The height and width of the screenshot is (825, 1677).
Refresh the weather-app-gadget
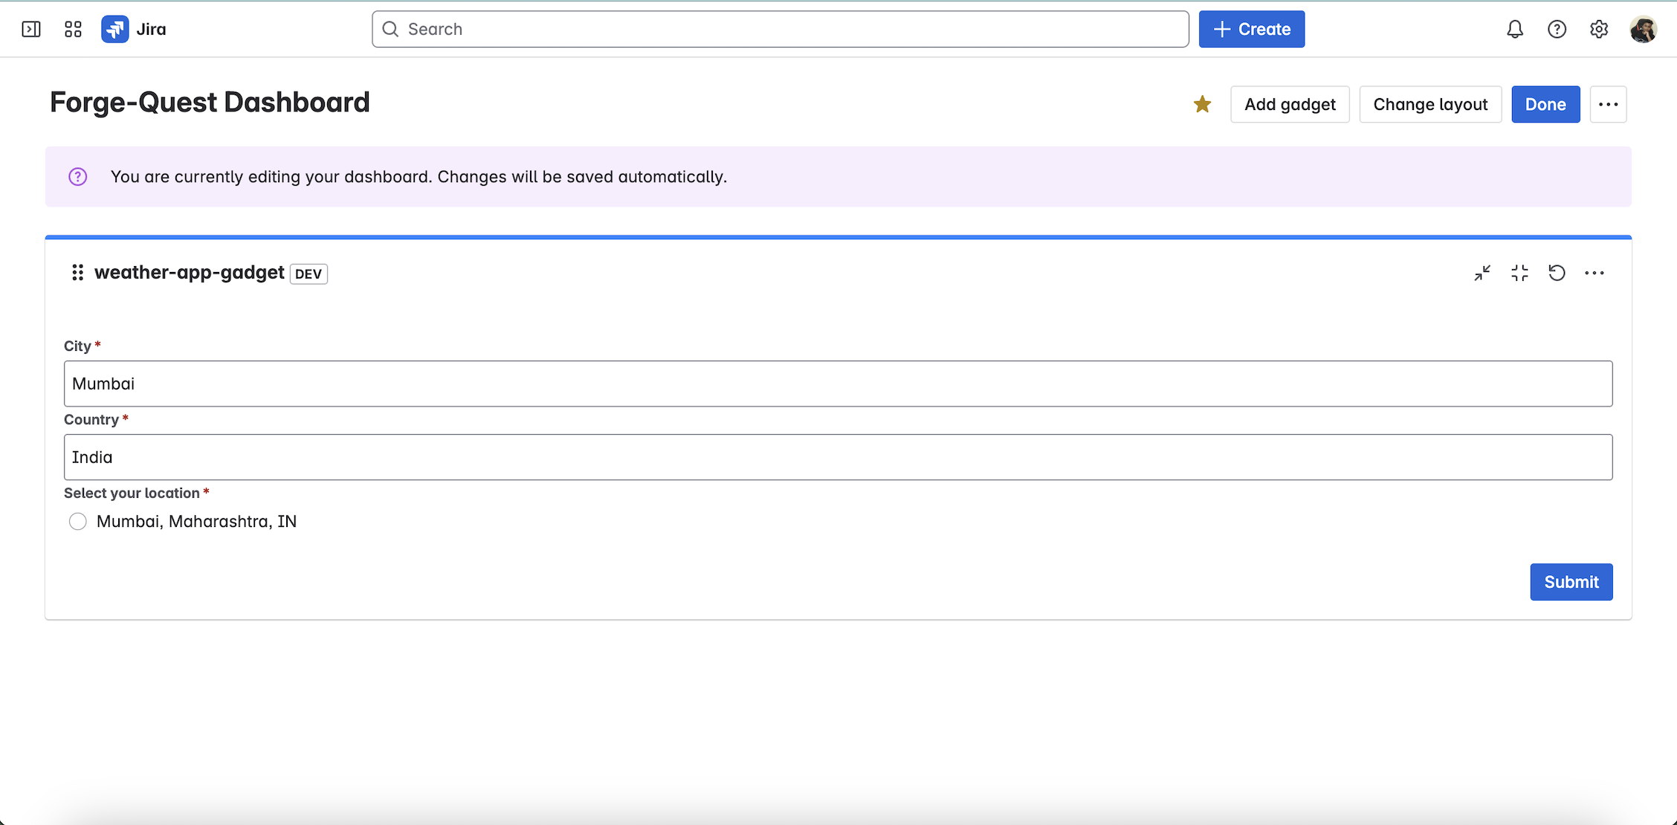(x=1557, y=273)
